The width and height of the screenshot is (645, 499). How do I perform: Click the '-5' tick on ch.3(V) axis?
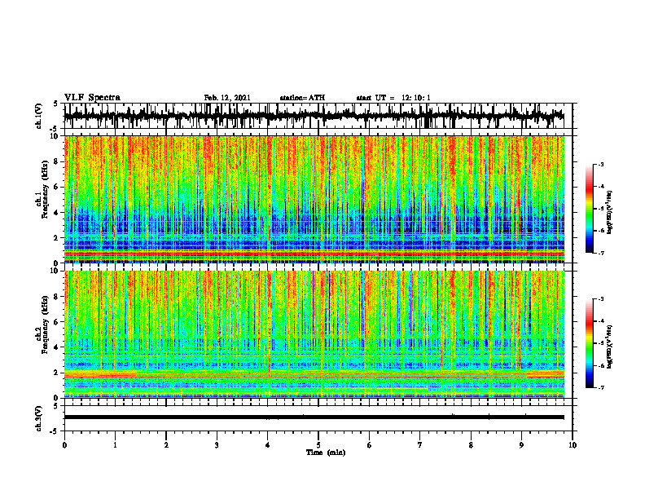click(x=55, y=431)
